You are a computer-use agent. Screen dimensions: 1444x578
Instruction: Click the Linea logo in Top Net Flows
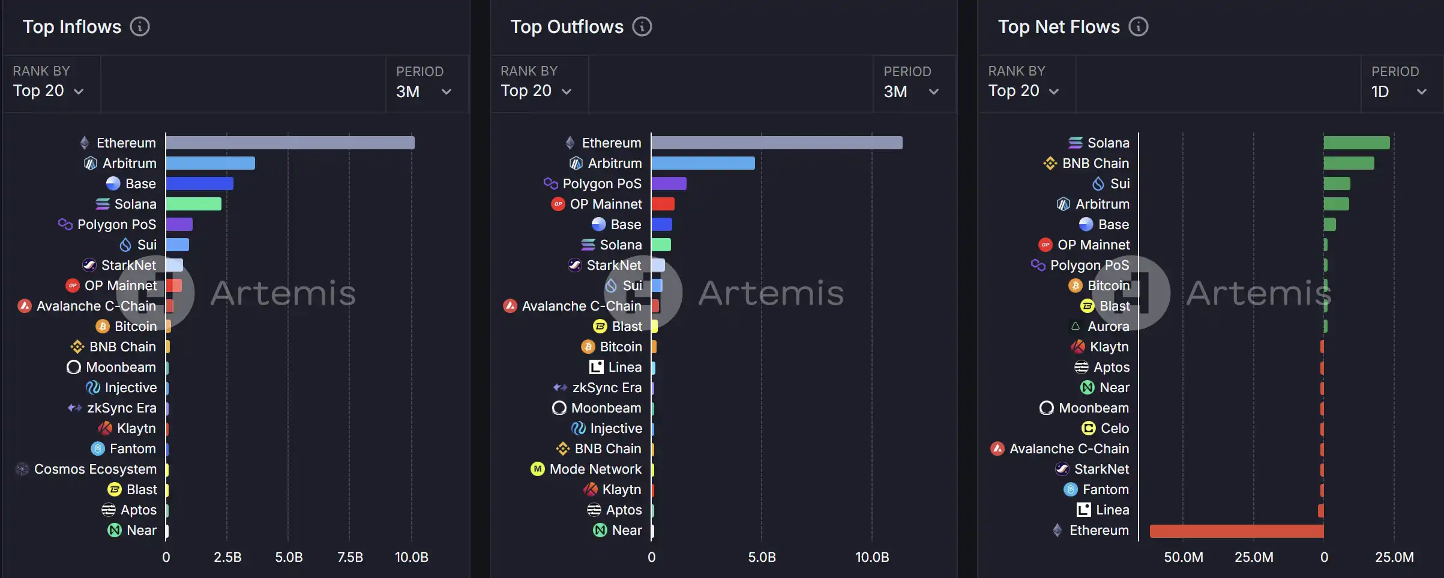coord(1083,510)
